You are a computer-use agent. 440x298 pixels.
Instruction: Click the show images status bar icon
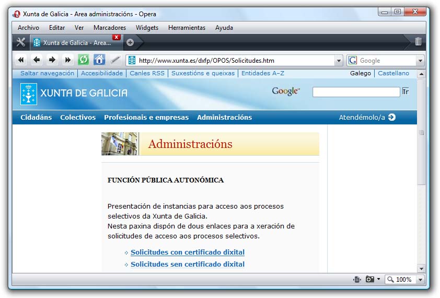357,280
